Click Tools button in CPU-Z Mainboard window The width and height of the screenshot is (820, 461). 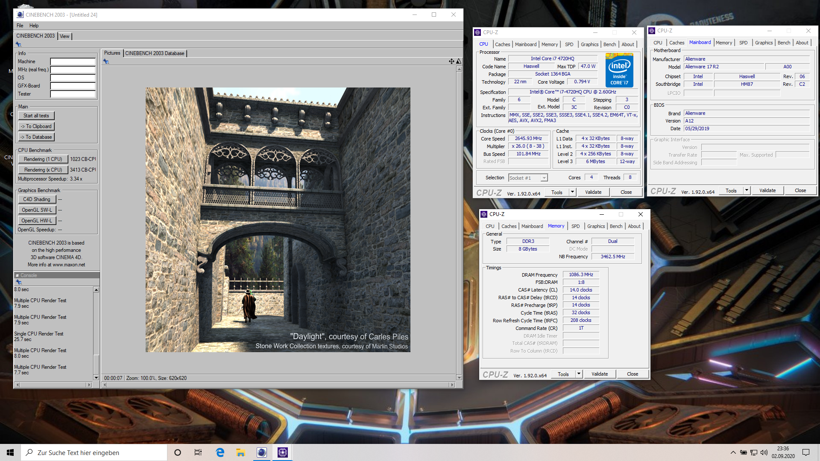[x=731, y=190]
